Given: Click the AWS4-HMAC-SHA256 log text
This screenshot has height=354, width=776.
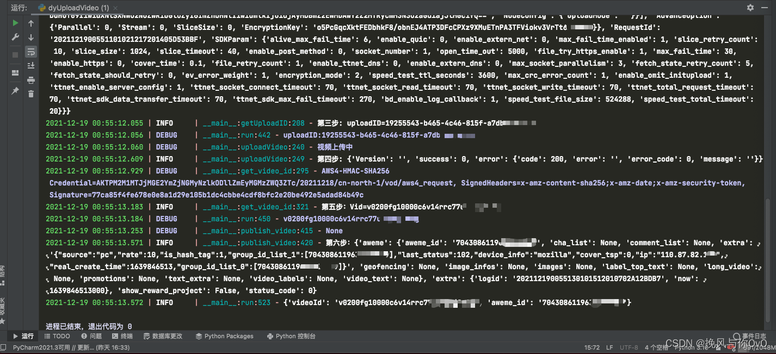Looking at the screenshot, I should click(355, 171).
